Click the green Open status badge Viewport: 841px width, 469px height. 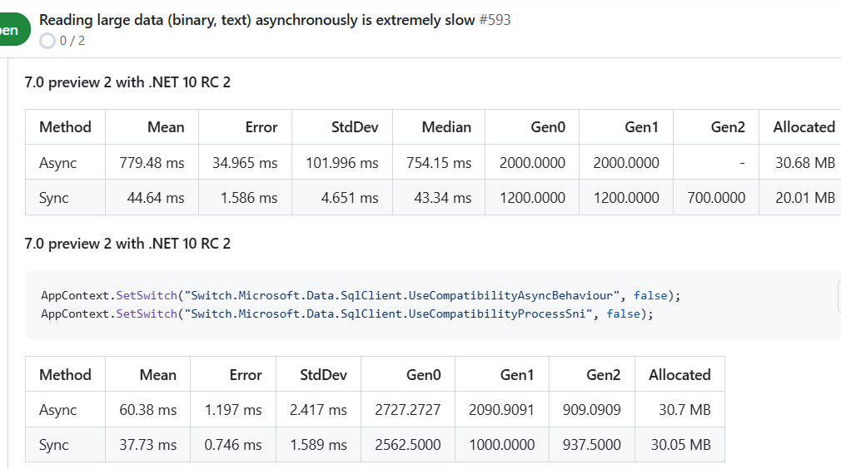(x=12, y=30)
